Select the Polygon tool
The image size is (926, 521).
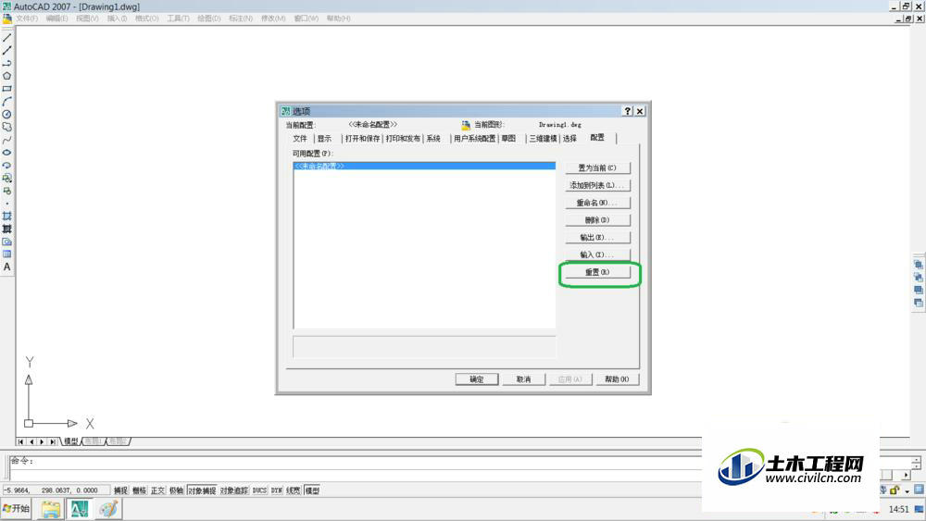click(7, 76)
